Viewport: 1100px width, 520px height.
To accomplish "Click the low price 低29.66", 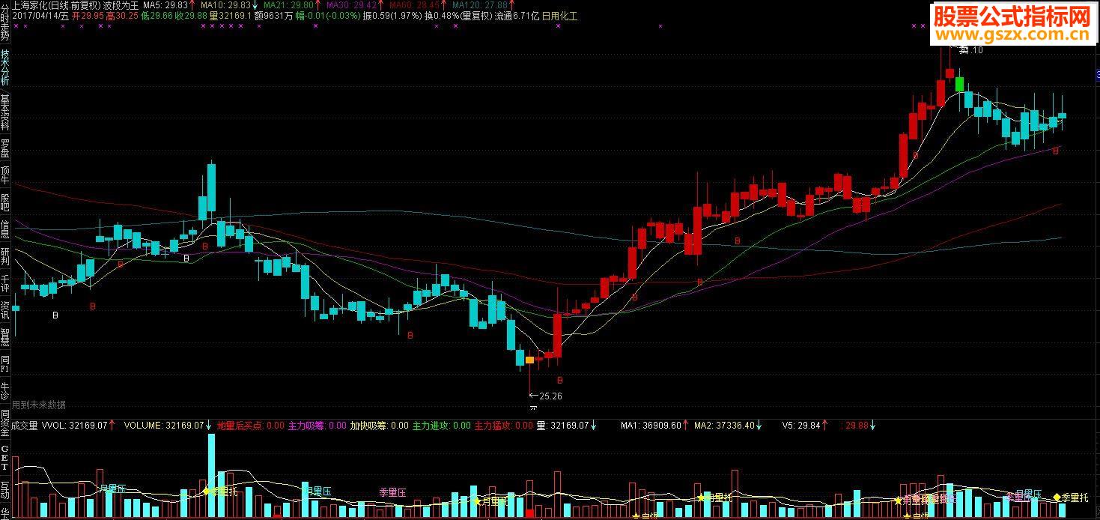I will [157, 16].
